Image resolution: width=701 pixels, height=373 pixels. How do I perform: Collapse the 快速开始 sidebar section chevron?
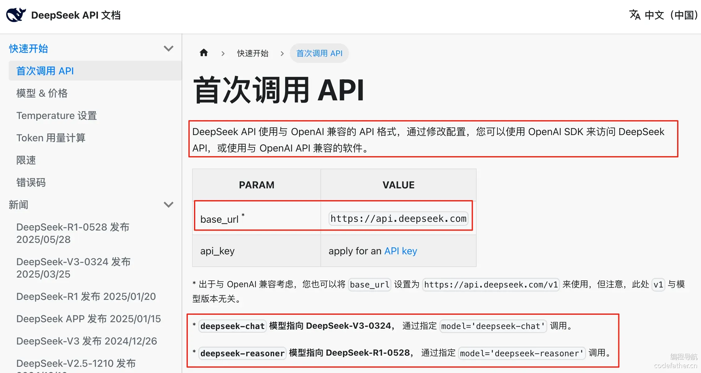click(x=168, y=49)
